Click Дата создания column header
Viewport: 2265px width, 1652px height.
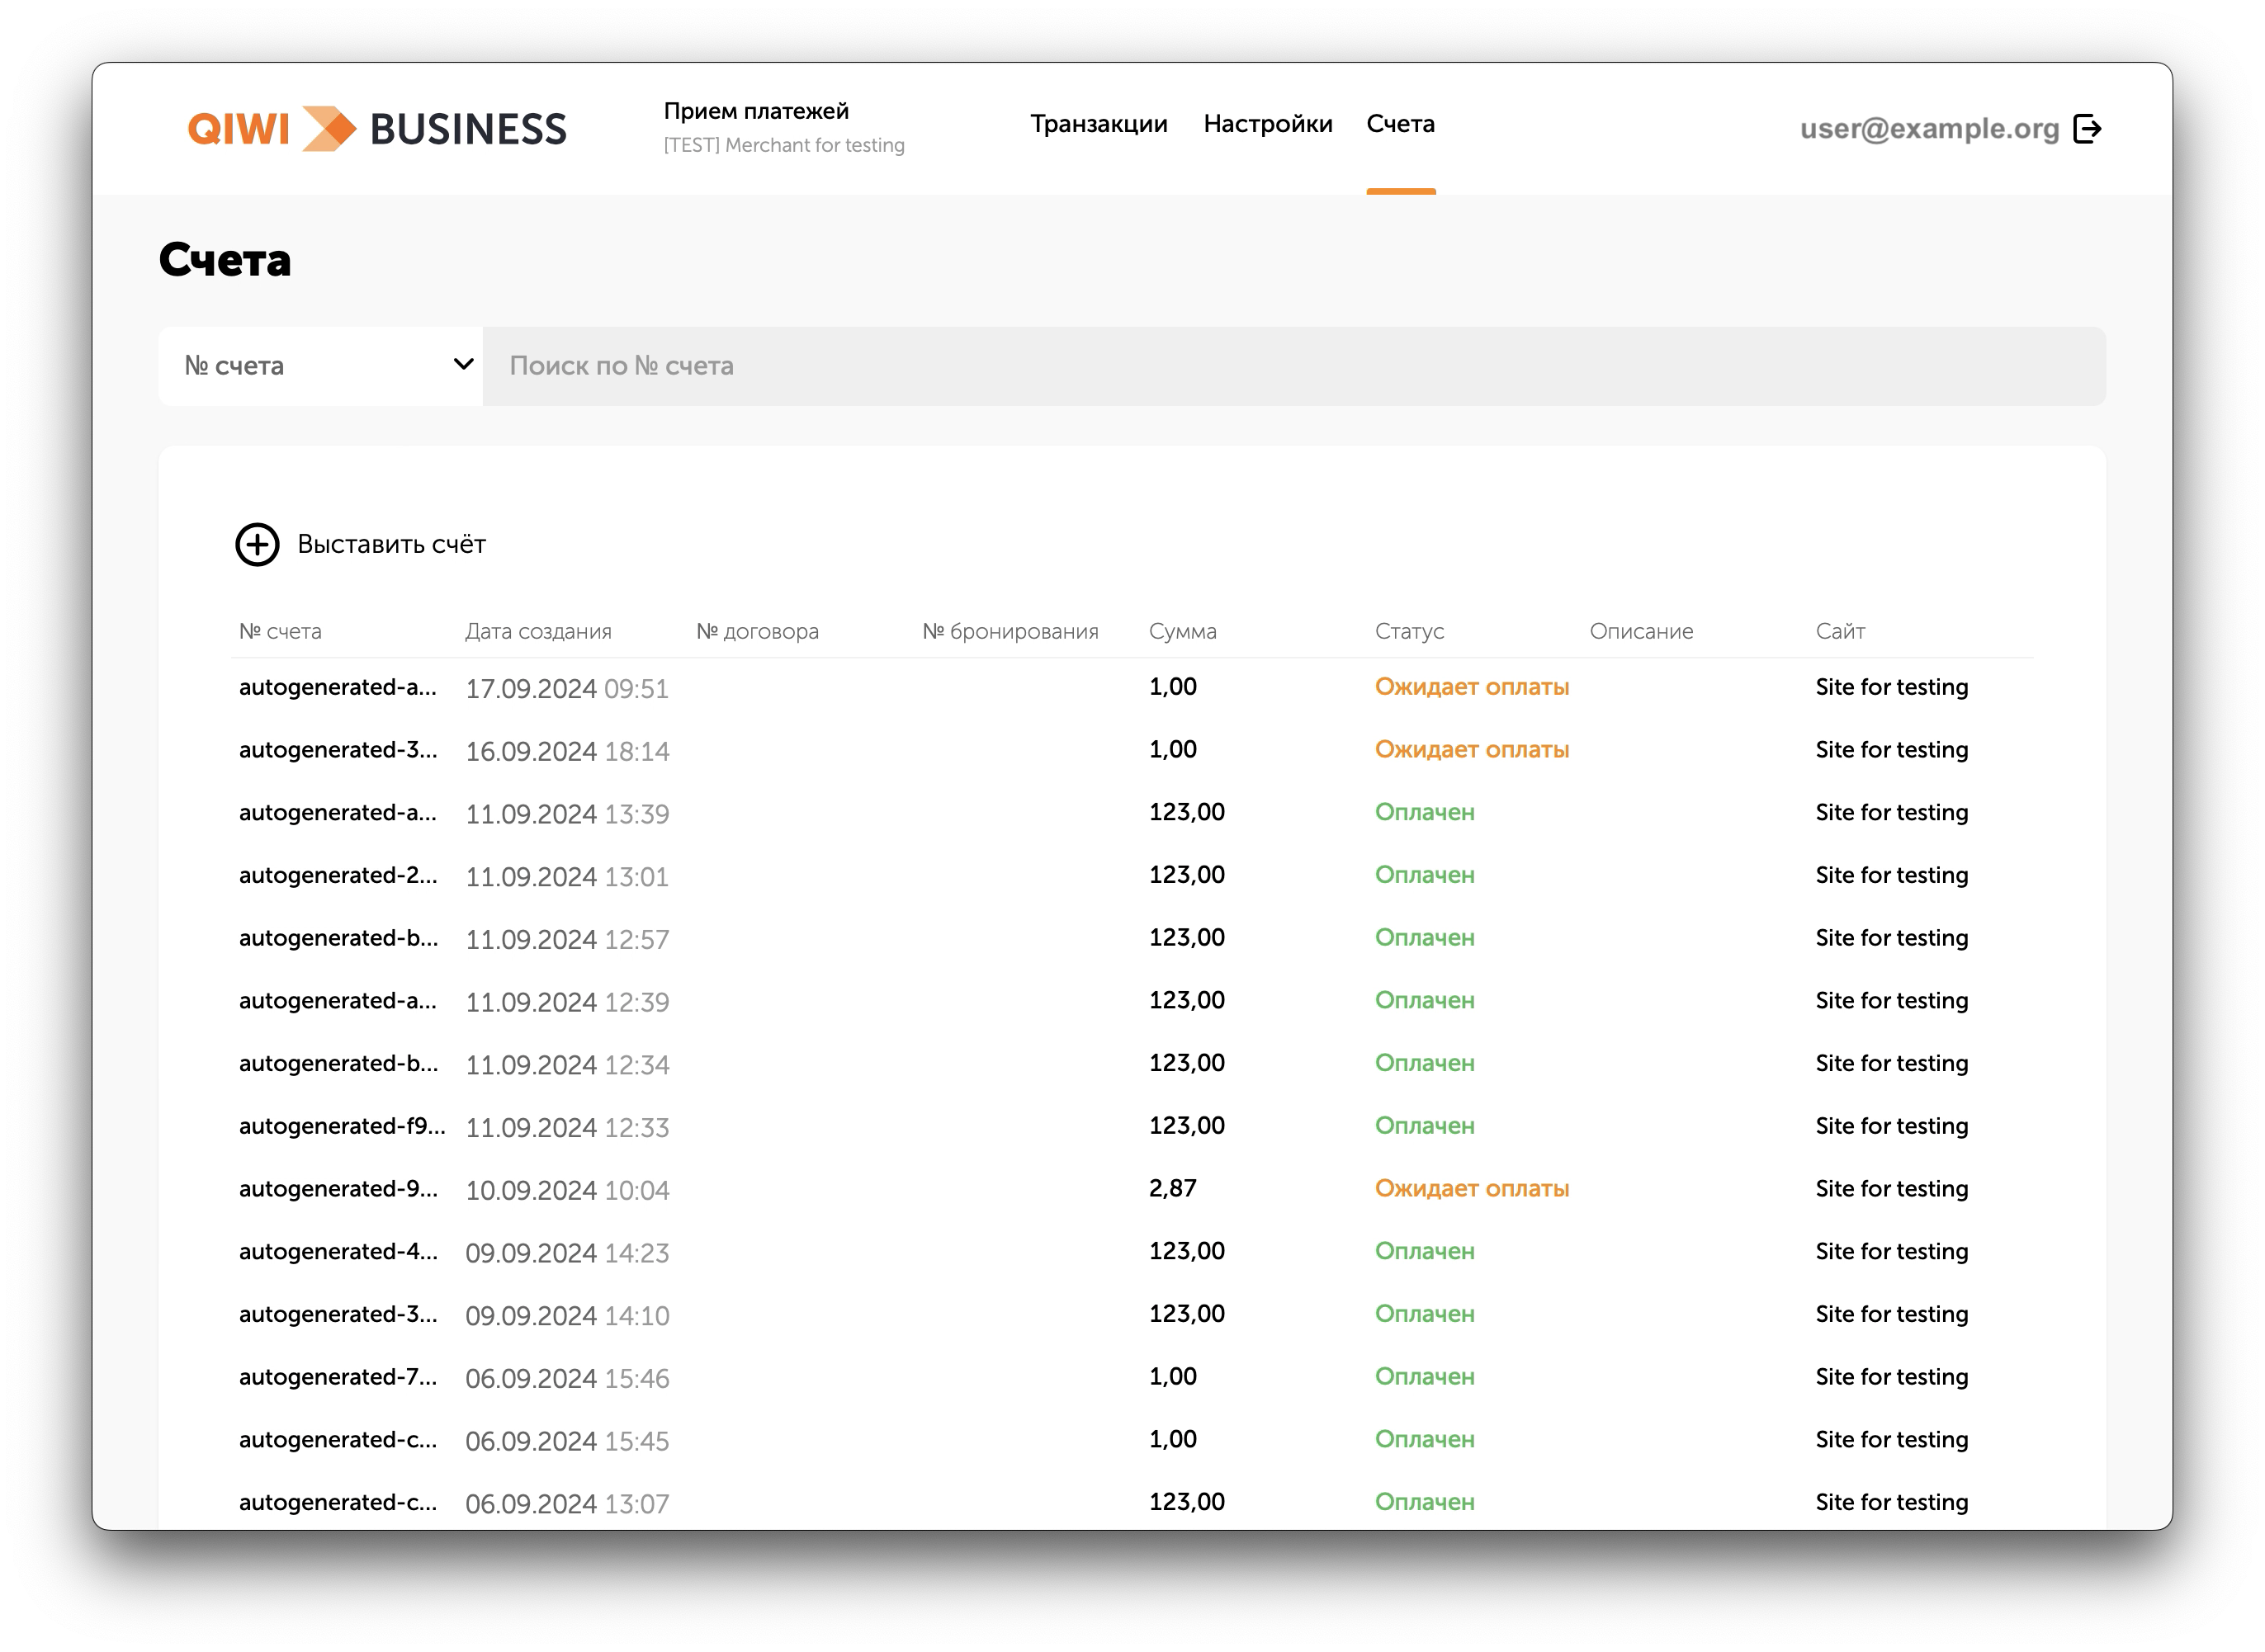click(x=537, y=632)
